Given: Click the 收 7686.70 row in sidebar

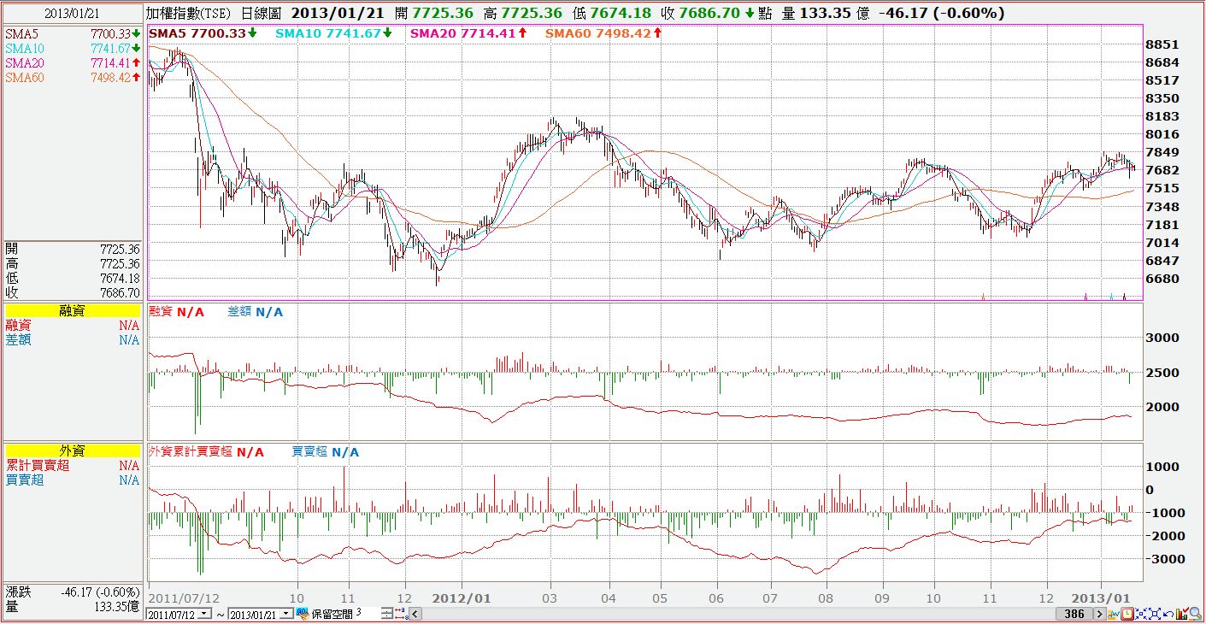Looking at the screenshot, I should [x=73, y=292].
